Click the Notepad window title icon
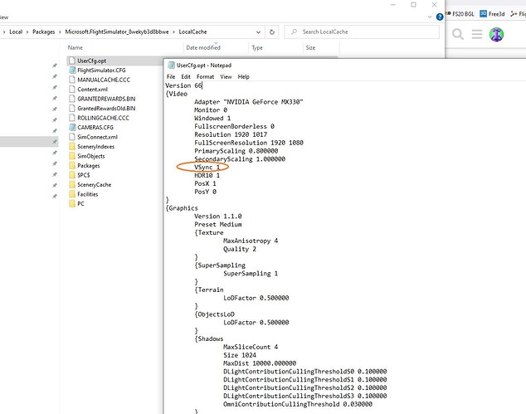The height and width of the screenshot is (414, 526). [171, 65]
